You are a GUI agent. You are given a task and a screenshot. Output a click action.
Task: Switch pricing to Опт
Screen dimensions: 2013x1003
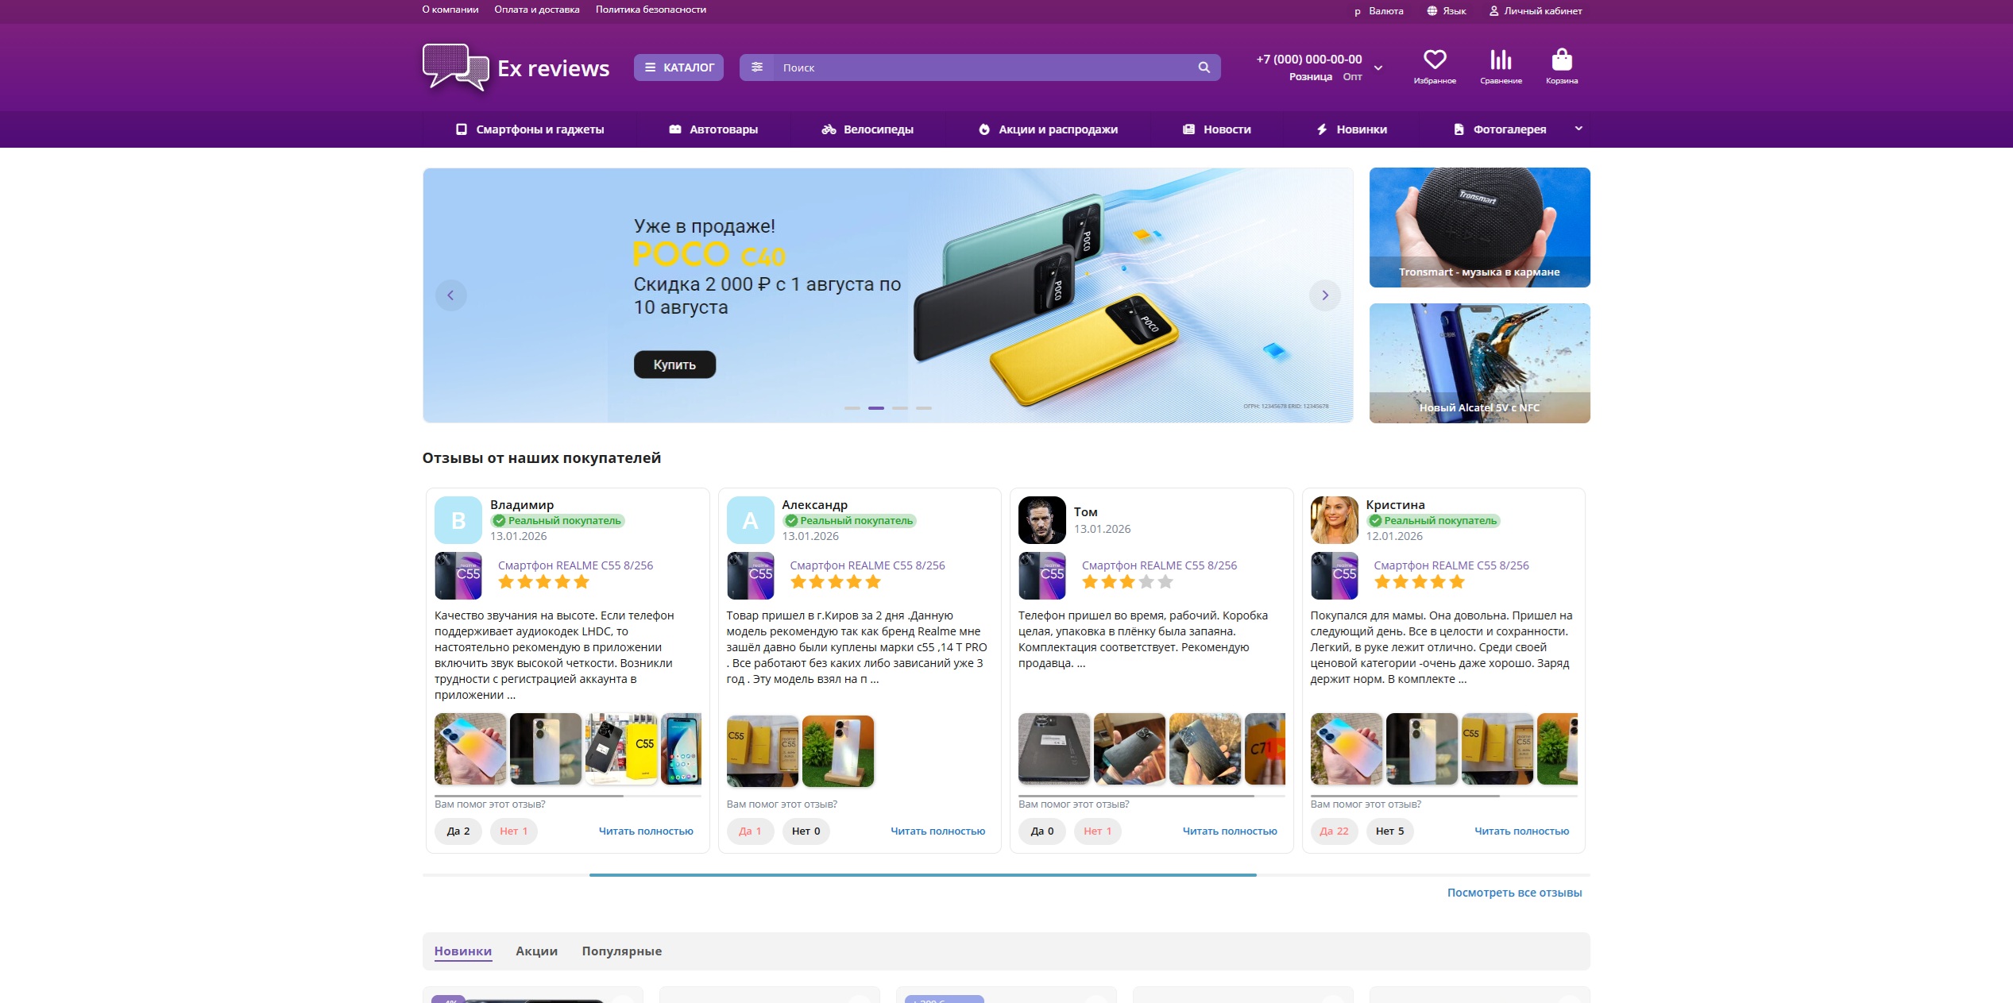1352,77
